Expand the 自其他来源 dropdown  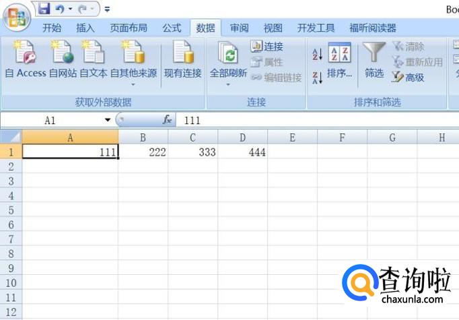pos(133,84)
